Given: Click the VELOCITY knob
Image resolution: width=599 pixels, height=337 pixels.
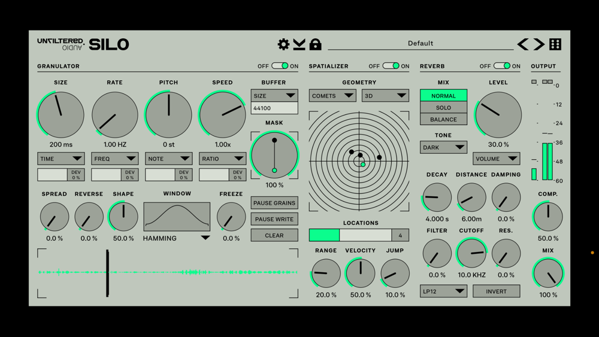Looking at the screenshot, I should point(360,274).
